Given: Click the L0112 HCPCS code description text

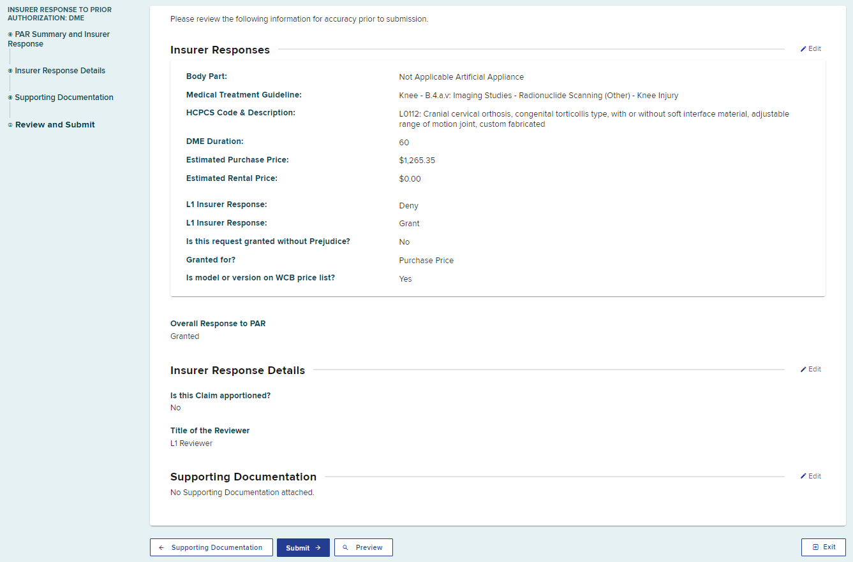Looking at the screenshot, I should coord(593,119).
